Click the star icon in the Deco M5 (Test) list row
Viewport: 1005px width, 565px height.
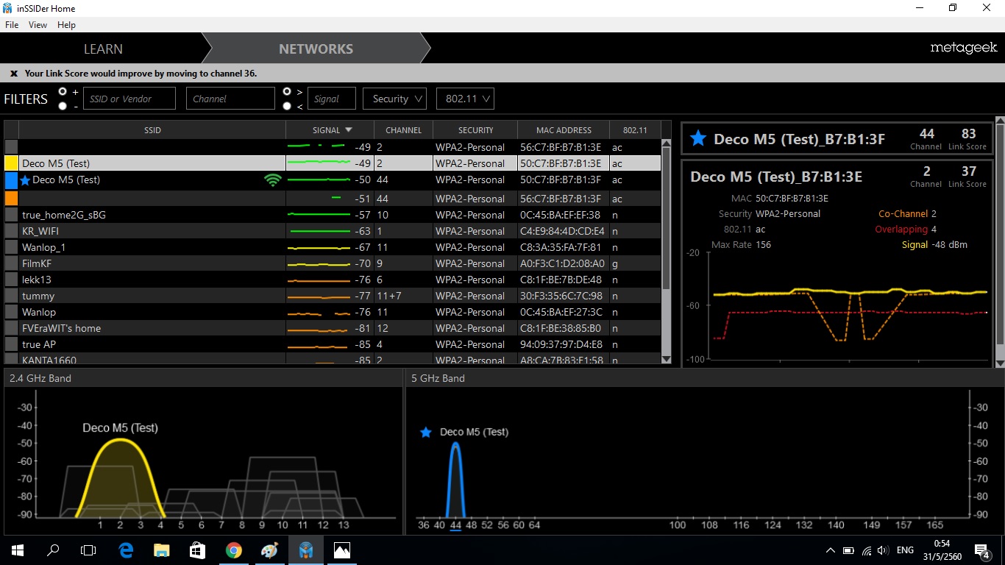point(26,180)
